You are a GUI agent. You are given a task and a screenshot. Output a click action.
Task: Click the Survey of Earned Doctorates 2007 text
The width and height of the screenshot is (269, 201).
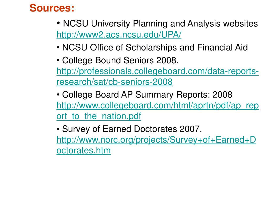132,129
